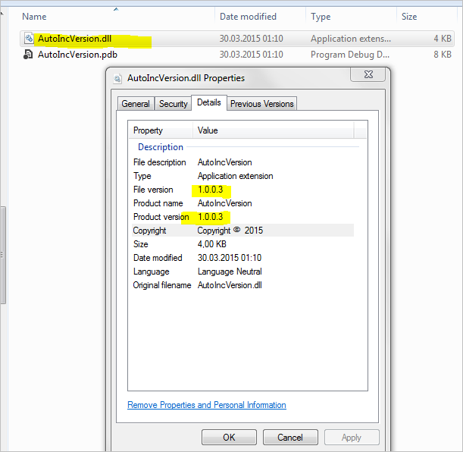This screenshot has height=452, width=463.
Task: Select the Size 4,00 KB value
Action: pyautogui.click(x=212, y=244)
